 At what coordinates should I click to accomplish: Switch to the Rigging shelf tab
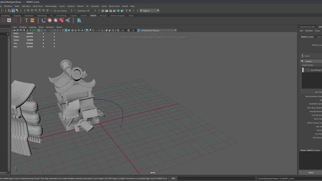(17, 16)
